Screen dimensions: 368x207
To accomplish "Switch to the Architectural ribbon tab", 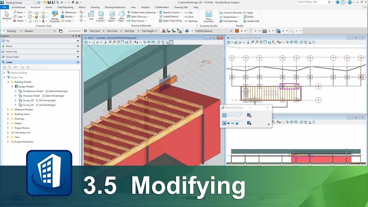I will (x=18, y=7).
